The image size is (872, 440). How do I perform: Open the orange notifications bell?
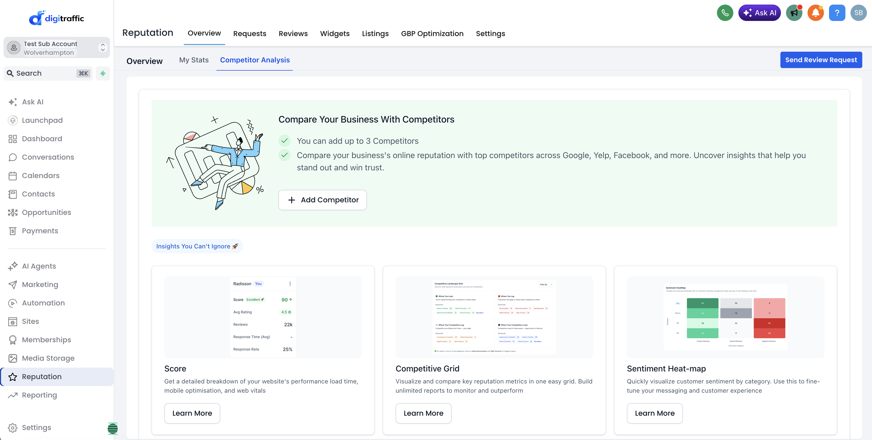click(x=815, y=13)
